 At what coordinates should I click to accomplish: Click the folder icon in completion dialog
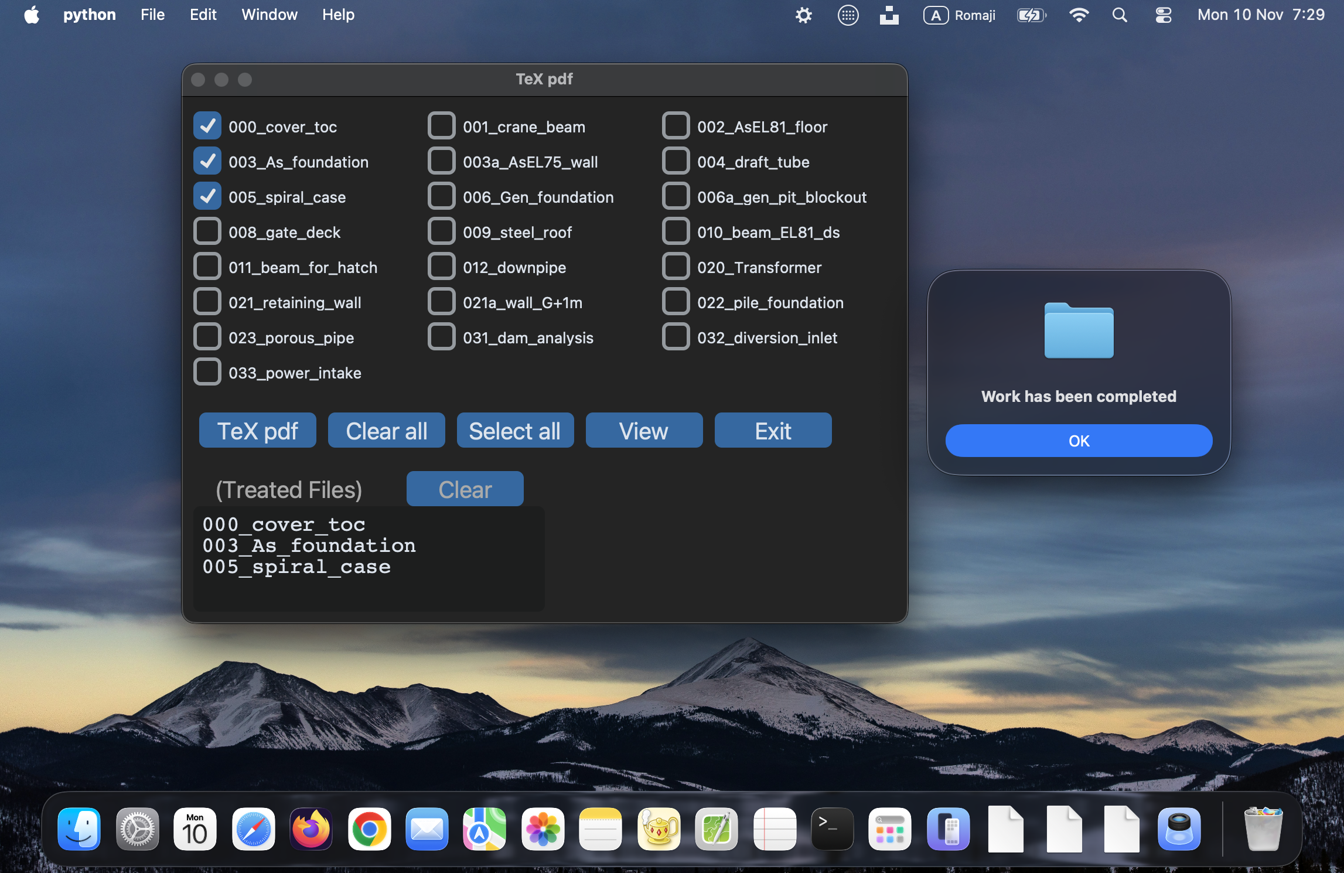(x=1079, y=331)
